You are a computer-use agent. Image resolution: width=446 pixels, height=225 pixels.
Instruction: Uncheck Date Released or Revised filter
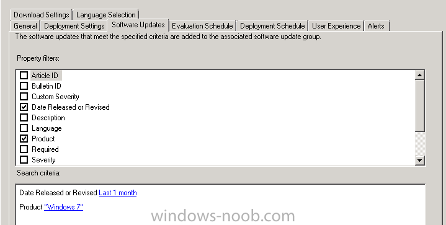click(x=24, y=107)
